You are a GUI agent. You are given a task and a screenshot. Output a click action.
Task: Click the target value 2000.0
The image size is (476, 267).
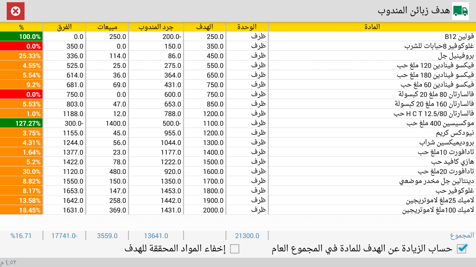point(213,210)
